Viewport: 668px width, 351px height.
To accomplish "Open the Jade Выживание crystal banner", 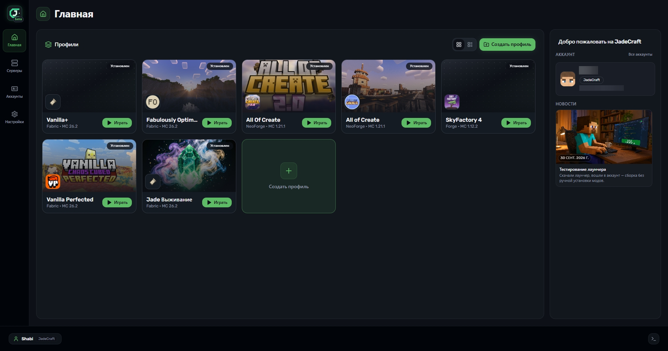I will (189, 166).
